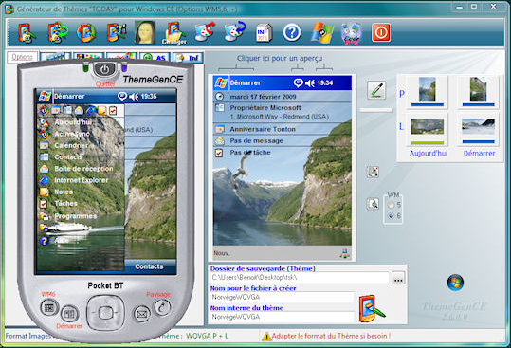This screenshot has width=511, height=348.
Task: Select the landscape Aujourd'hui thumbnail with green bar
Action: click(427, 129)
